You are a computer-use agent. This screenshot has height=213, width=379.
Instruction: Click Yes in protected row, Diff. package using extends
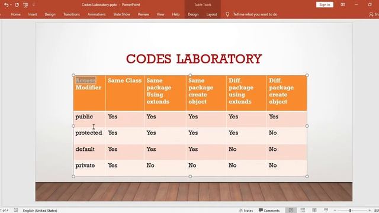[x=233, y=133]
